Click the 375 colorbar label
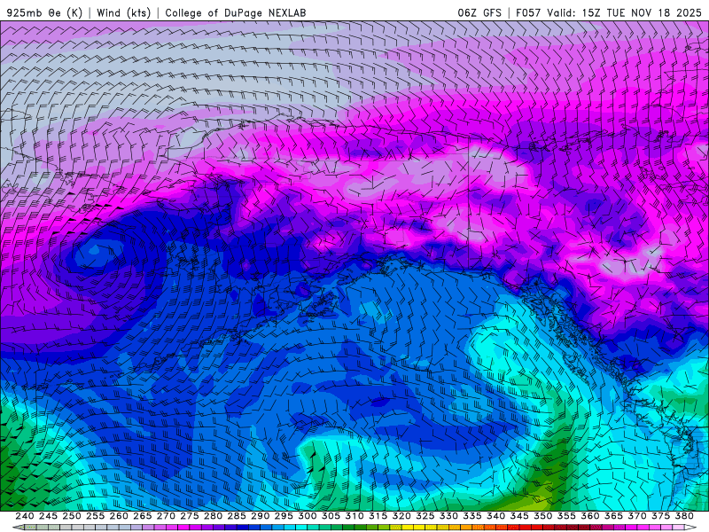This screenshot has height=532, width=709. [659, 516]
